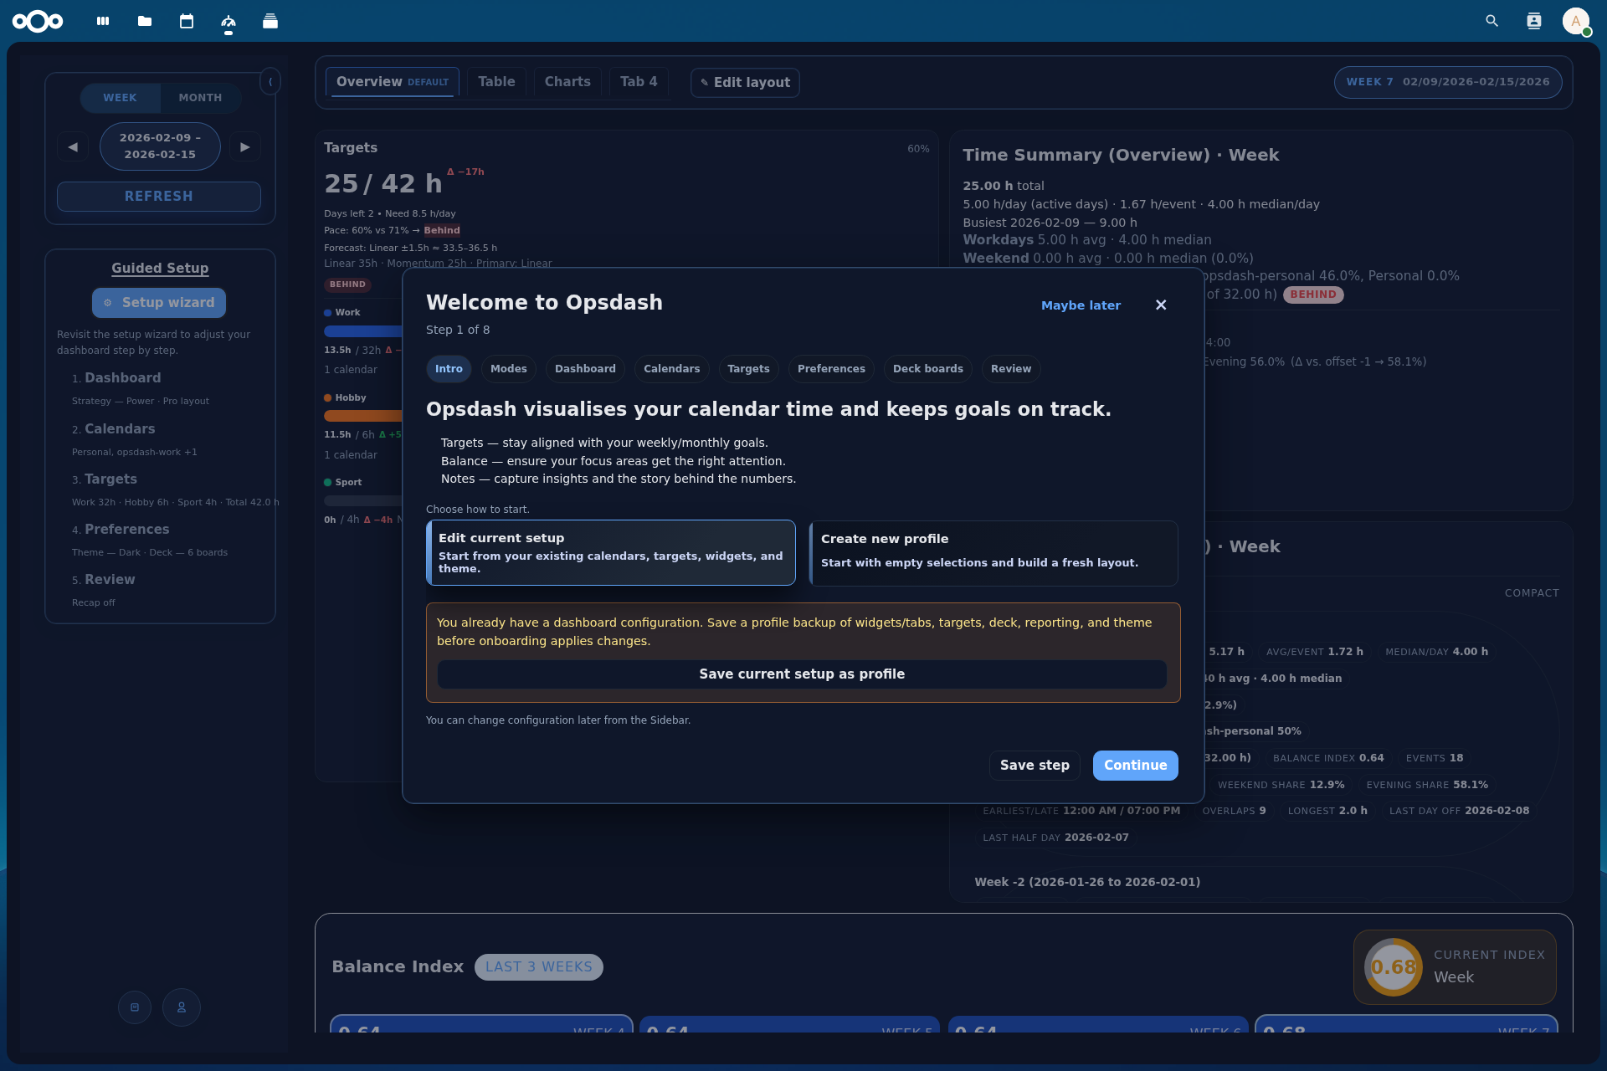Screen dimensions: 1607x1071
Task: Click the Guided Setup heading
Action: [x=160, y=268]
